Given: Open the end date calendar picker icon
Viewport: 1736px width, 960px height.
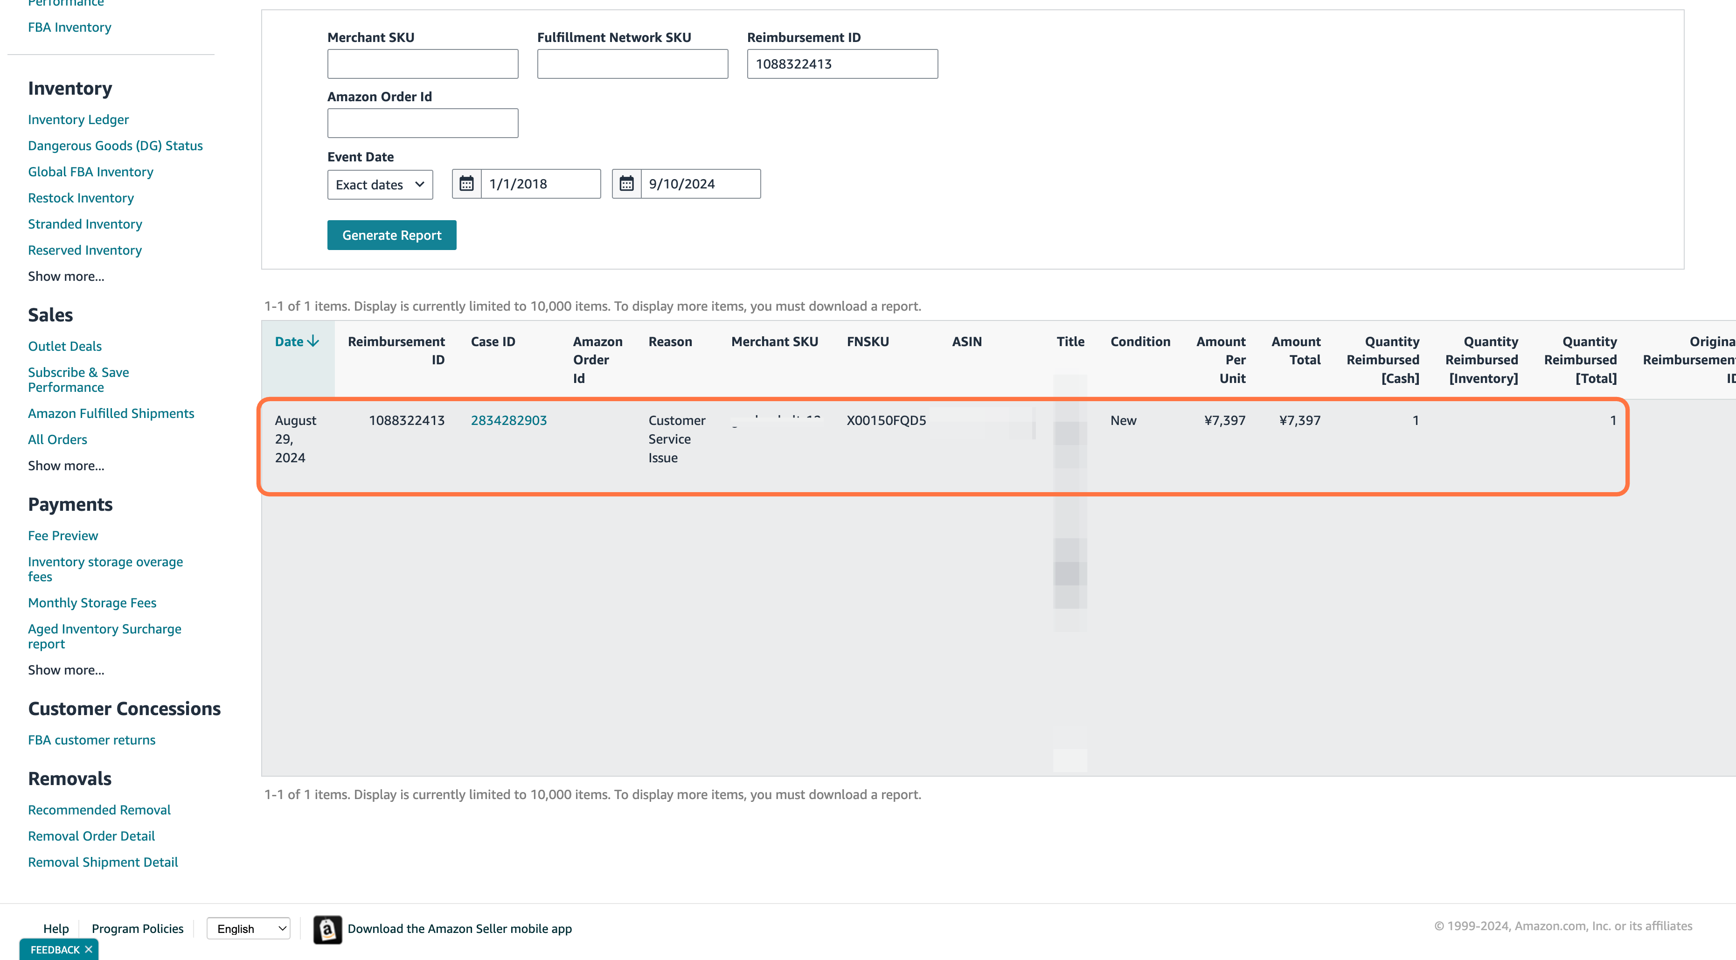Looking at the screenshot, I should [x=626, y=183].
